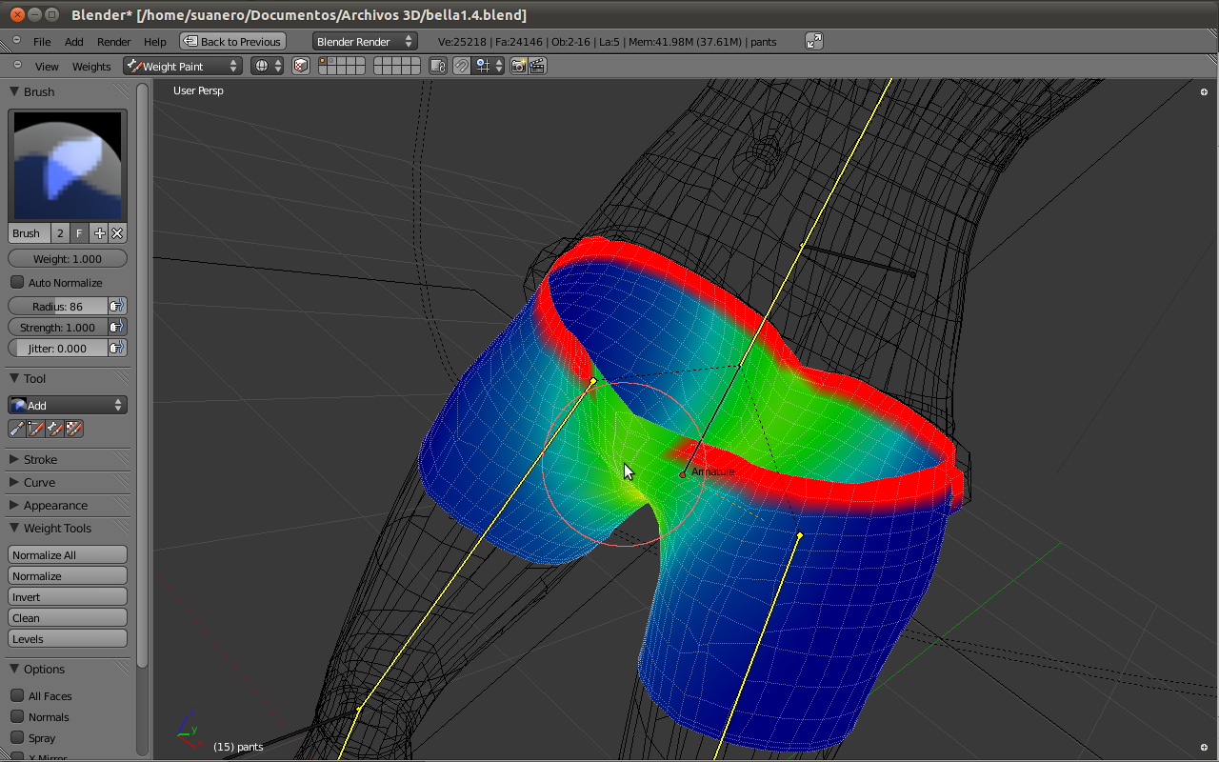Open the Weight Paint mode dropdown
The width and height of the screenshot is (1219, 762).
pos(182,66)
